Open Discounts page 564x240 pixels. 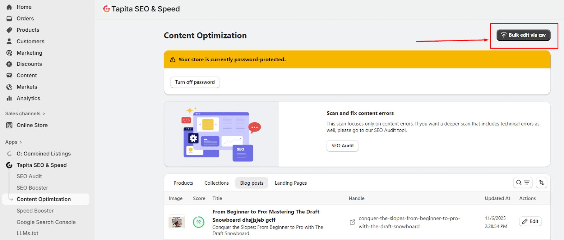29,64
